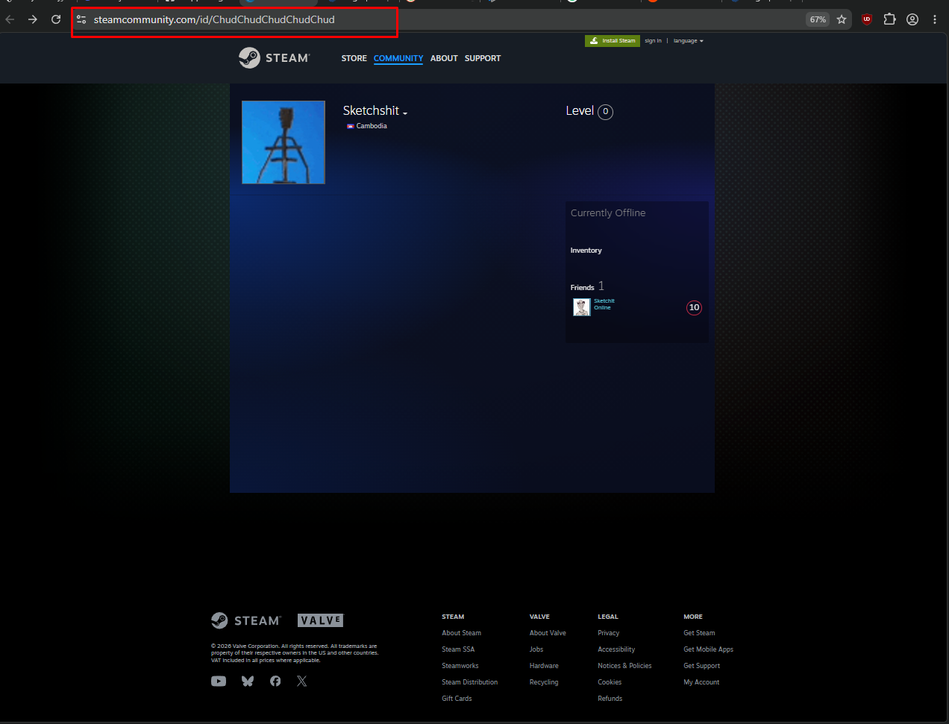Open the STORE menu

[x=354, y=58]
